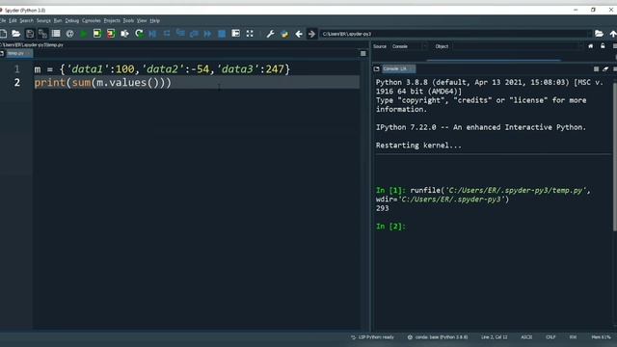Image resolution: width=617 pixels, height=347 pixels.
Task: Click the @ symbol finder icon
Action: pos(69,34)
